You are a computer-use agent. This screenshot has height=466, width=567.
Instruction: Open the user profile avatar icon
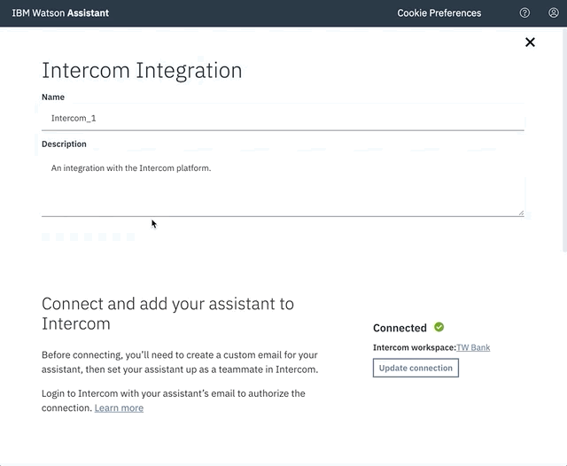tap(554, 13)
